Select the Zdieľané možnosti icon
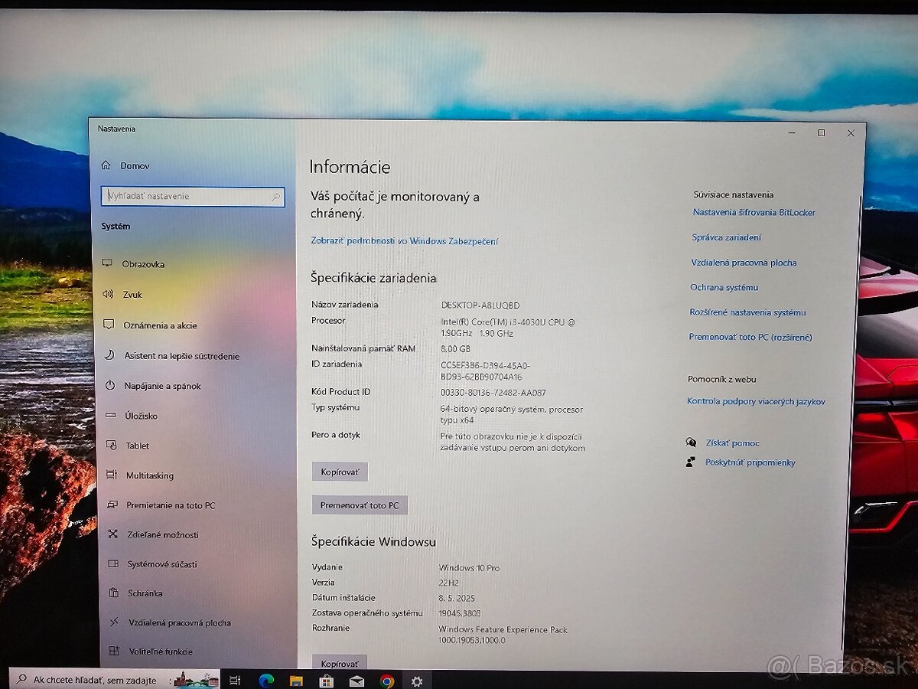918x689 pixels. pyautogui.click(x=113, y=534)
